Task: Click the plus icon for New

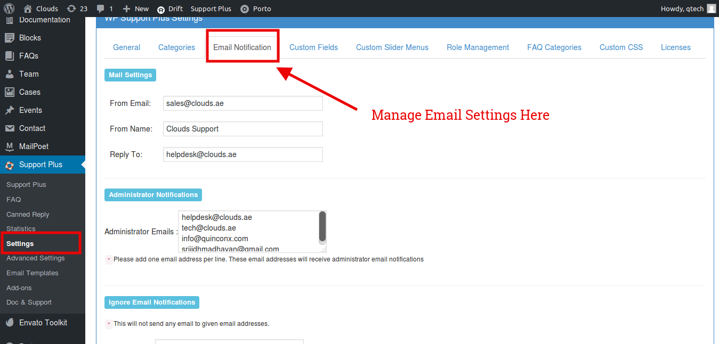Action: point(126,9)
